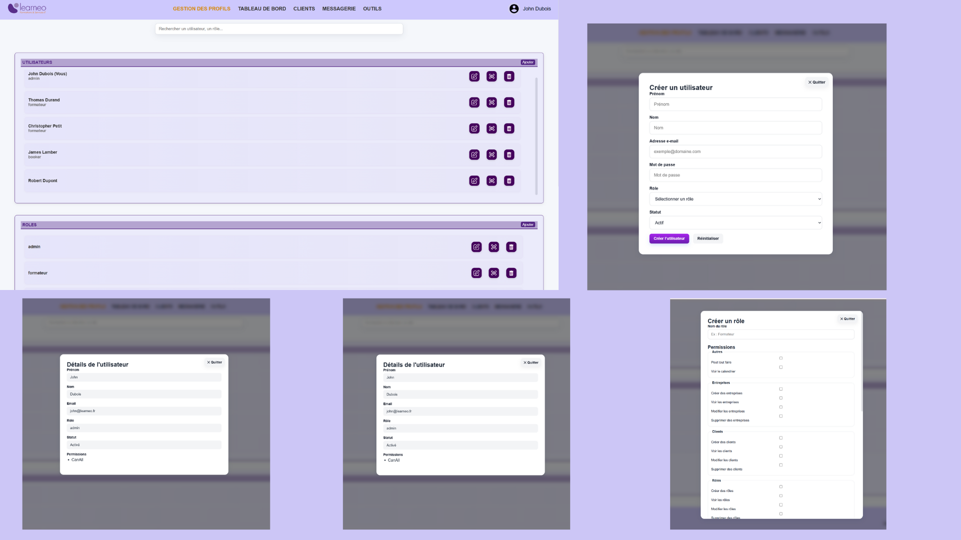Click Ajouter in the UTILISATEURS header

pyautogui.click(x=528, y=62)
